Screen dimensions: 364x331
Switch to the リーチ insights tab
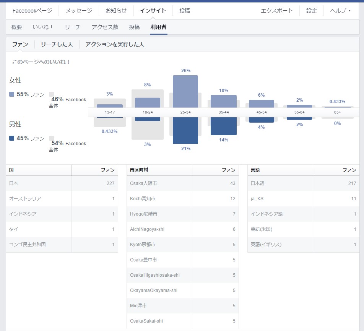tap(73, 27)
